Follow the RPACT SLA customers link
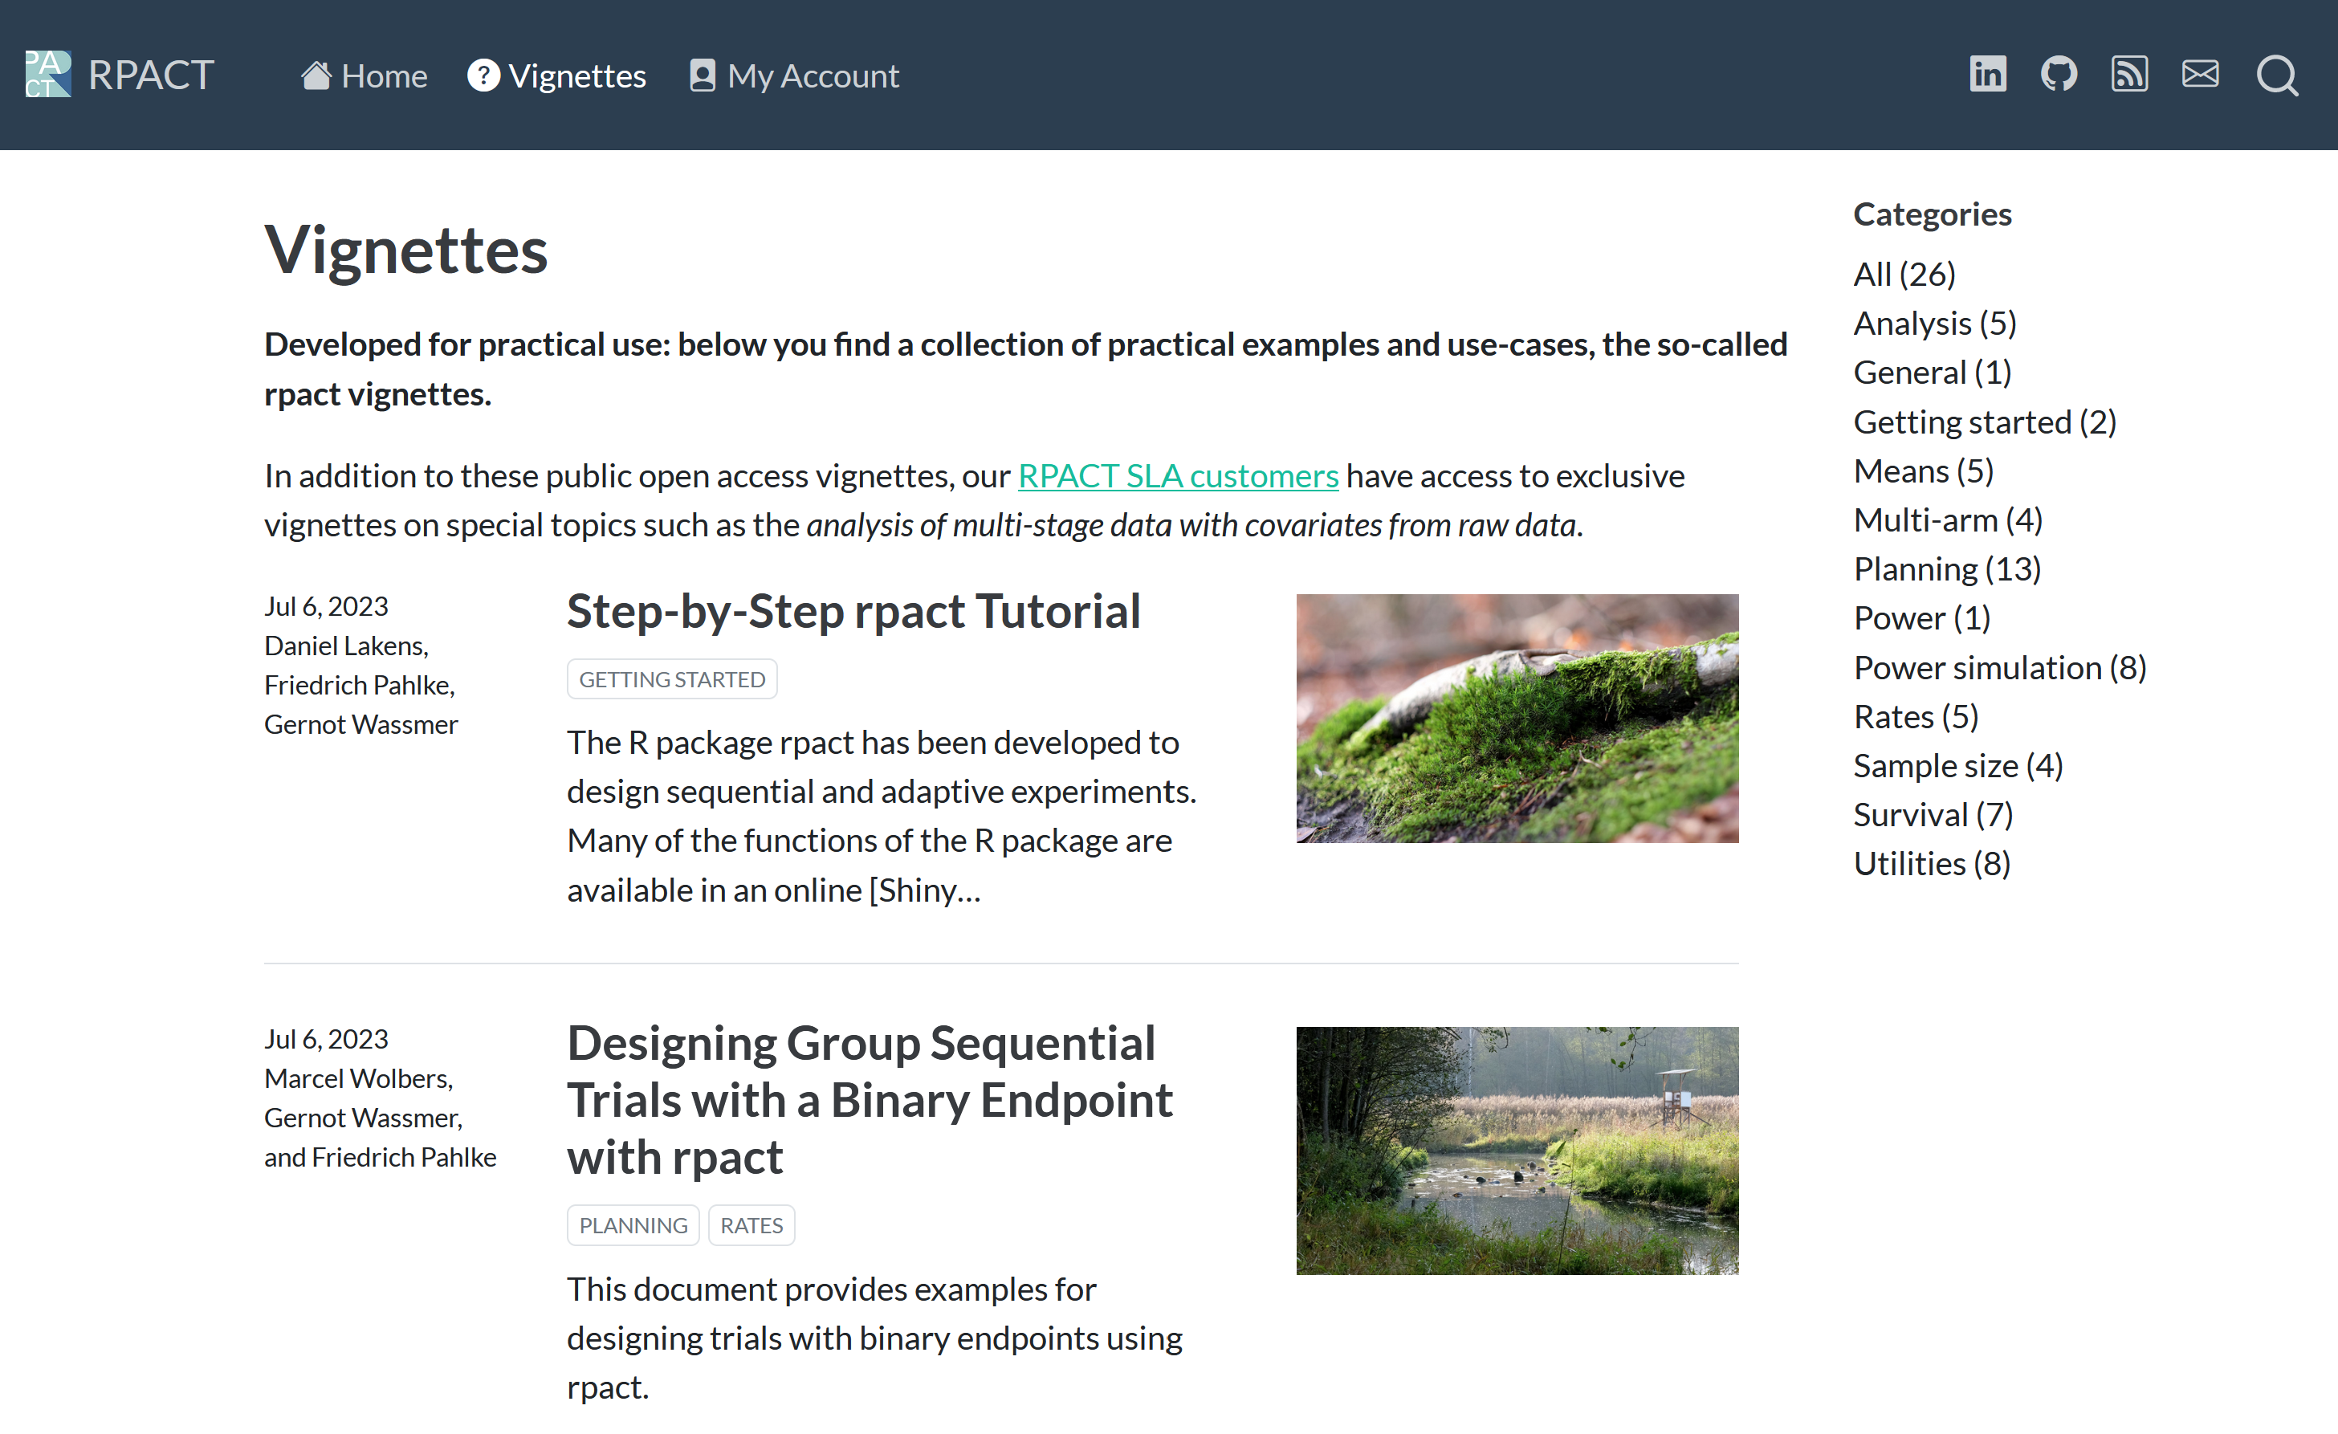Screen dimensions: 2338x1434 [x=1178, y=475]
